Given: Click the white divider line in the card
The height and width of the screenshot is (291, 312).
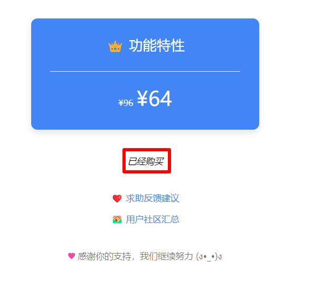Looking at the screenshot, I should [x=145, y=71].
